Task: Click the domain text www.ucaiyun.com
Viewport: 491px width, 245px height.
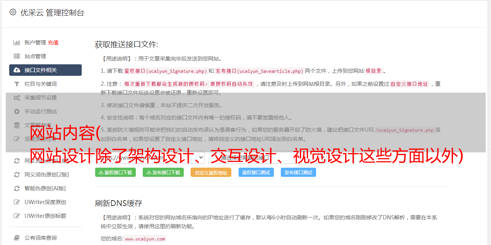Action: click(x=145, y=238)
